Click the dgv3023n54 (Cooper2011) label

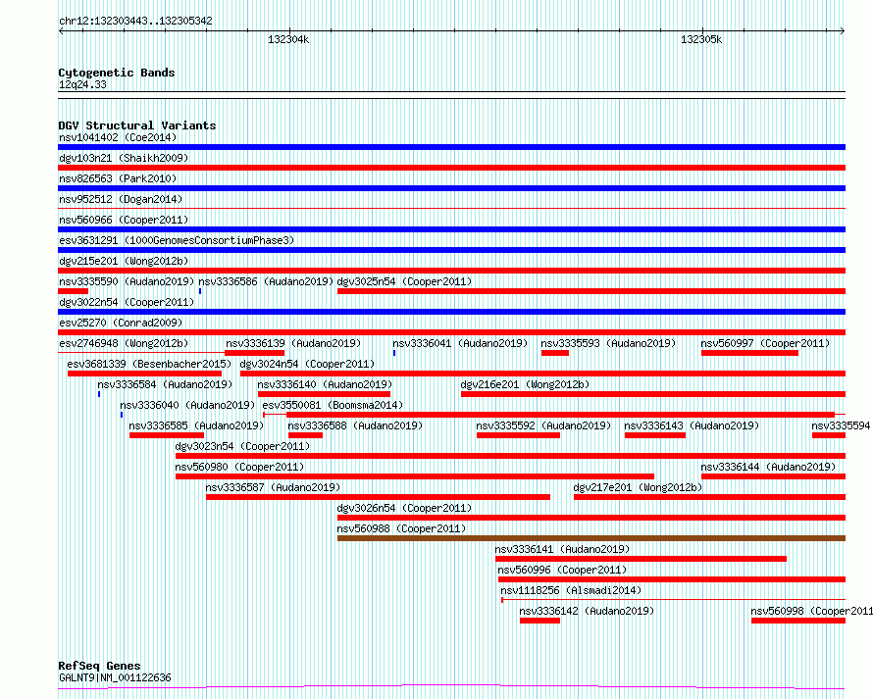[242, 446]
